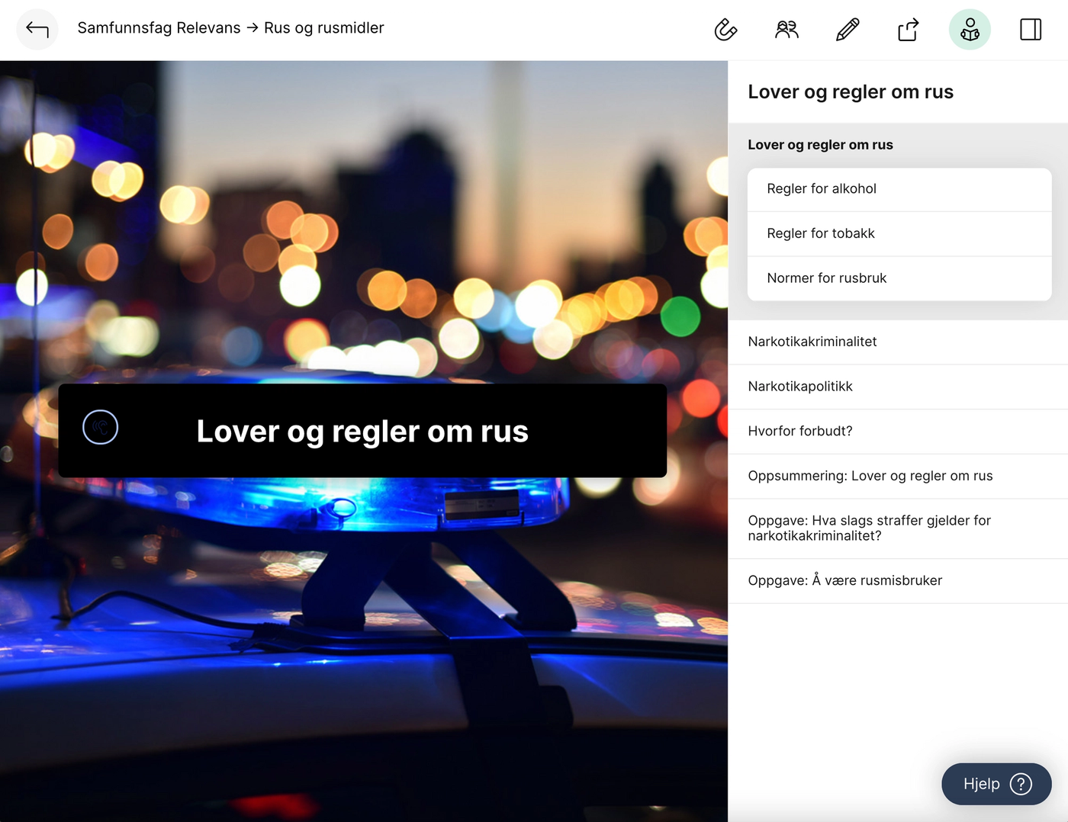1068x822 pixels.
Task: Click the panel heading Lover og regler om rus
Action: pyautogui.click(x=851, y=92)
